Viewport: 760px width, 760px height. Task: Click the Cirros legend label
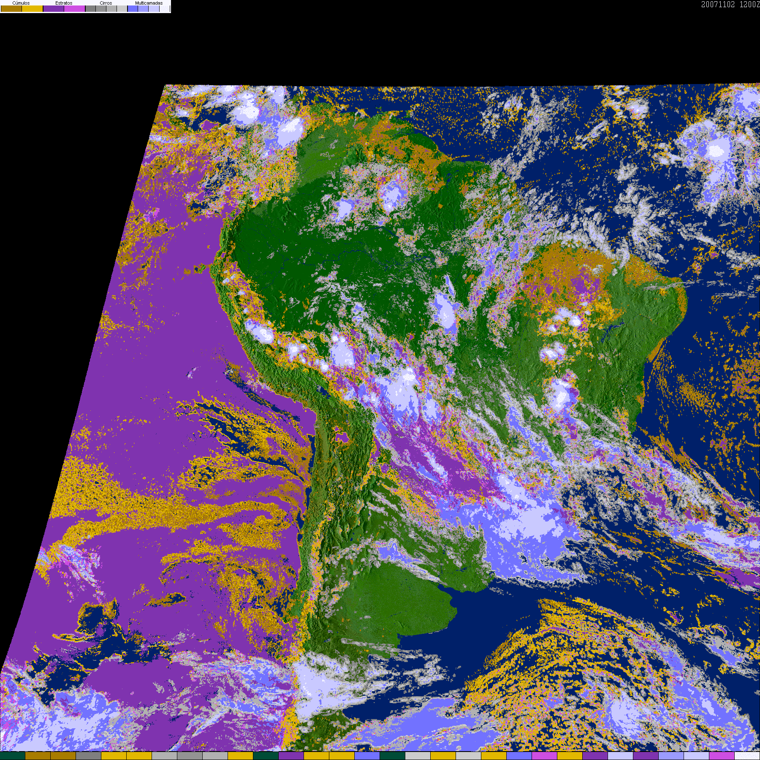click(x=106, y=3)
